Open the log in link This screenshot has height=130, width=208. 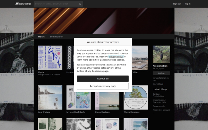[188, 4]
